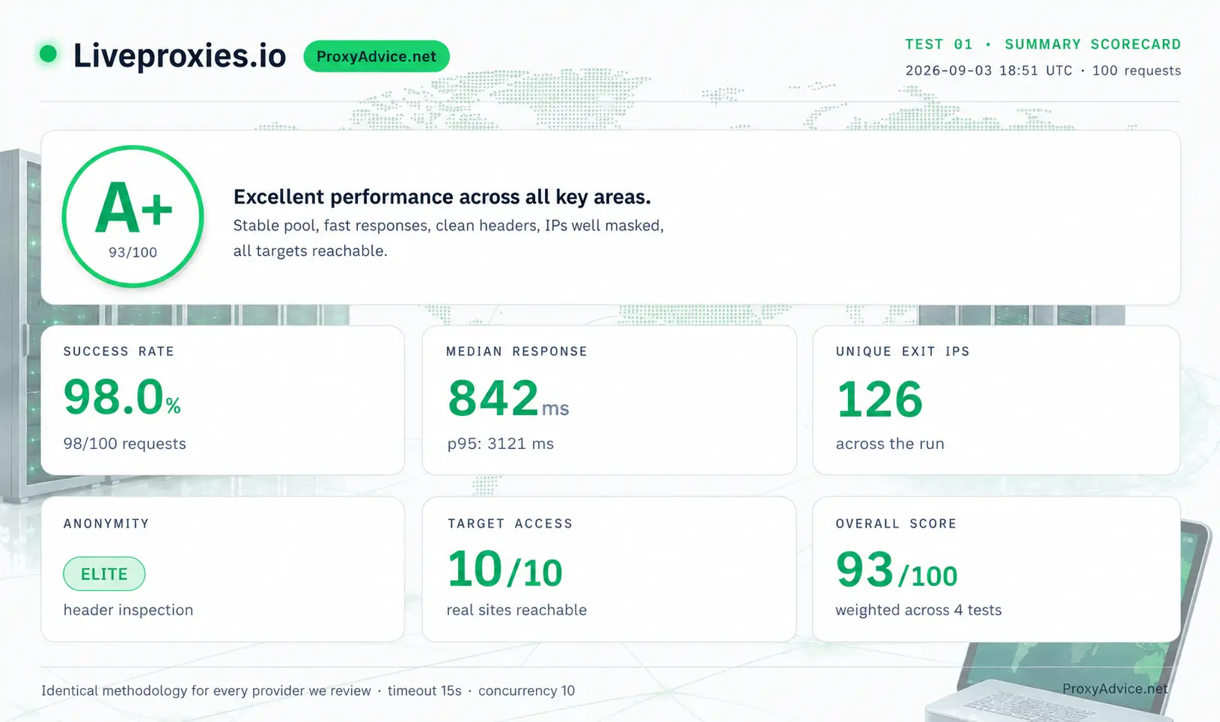Click the 'Identical methodology for every provider' footer text

click(206, 691)
